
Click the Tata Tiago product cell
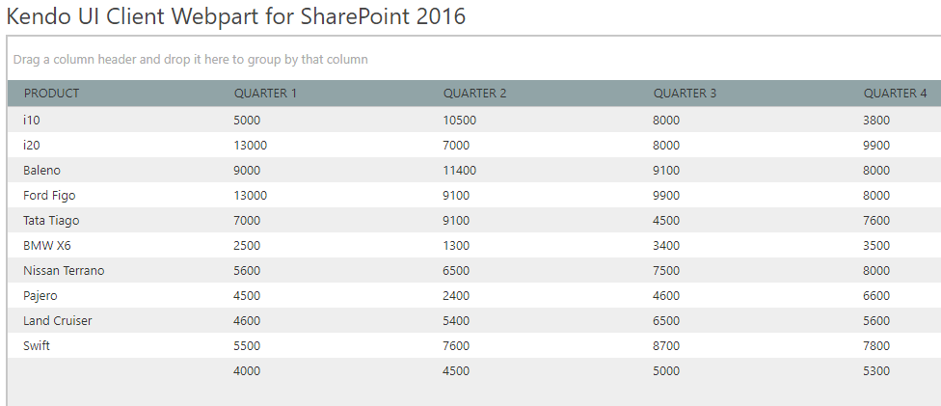[51, 221]
